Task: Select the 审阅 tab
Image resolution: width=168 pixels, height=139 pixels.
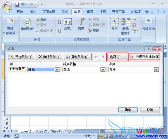Action: pos(90,12)
